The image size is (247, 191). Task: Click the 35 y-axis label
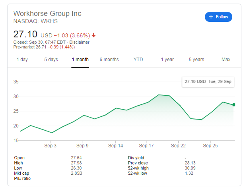tap(16, 82)
